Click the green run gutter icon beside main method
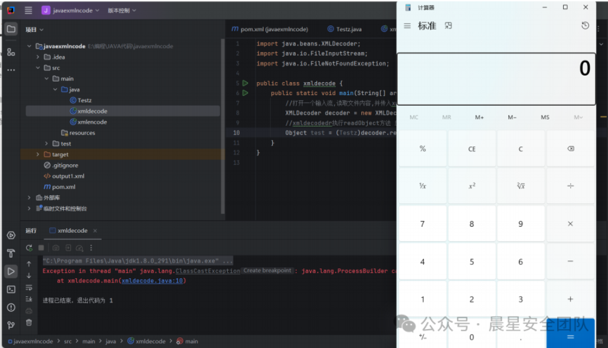The width and height of the screenshot is (608, 348). (245, 93)
